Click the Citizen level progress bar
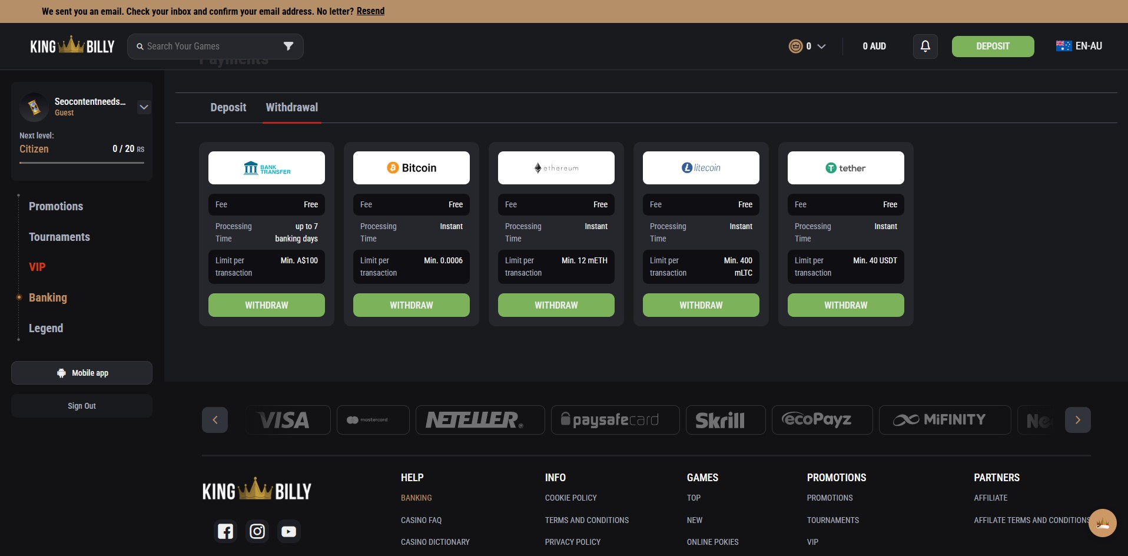Screen dimensions: 1128x556 [82, 163]
